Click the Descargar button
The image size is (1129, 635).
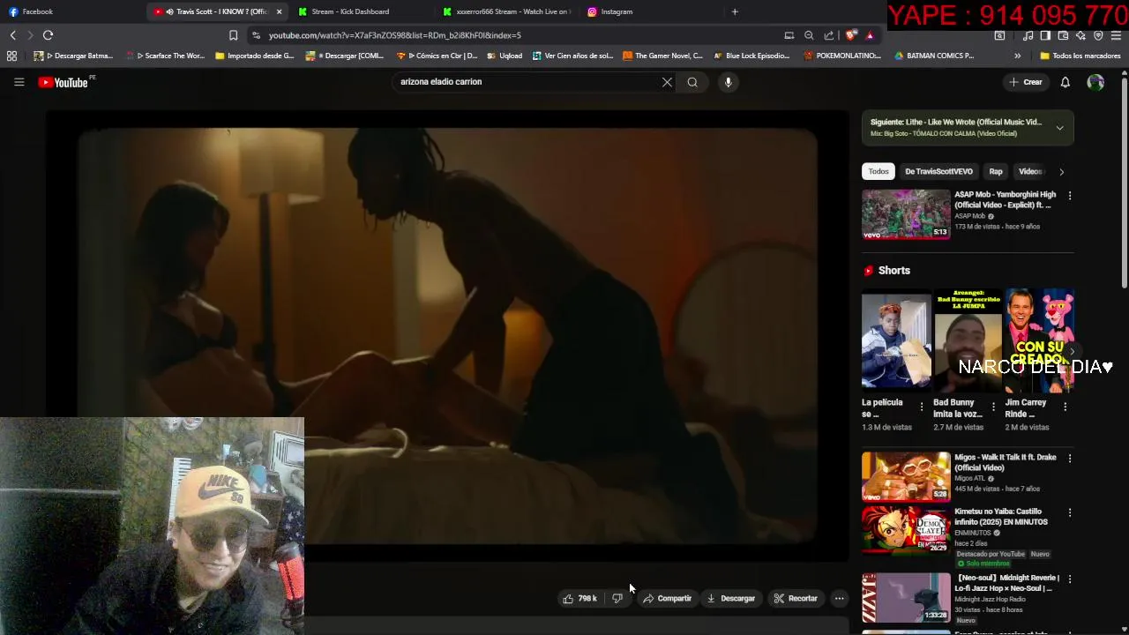730,598
